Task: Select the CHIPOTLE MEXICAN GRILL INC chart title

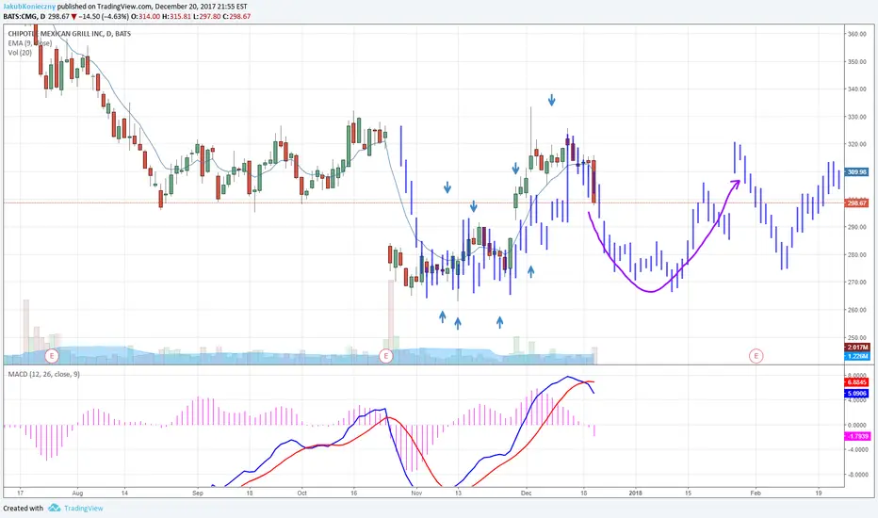Action: point(70,34)
